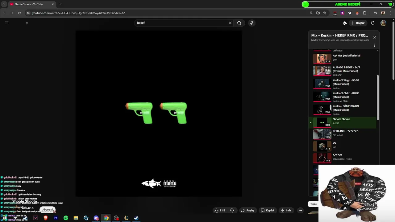Click the Mix playlist title text
Image resolution: width=395 pixels, height=222 pixels.
(339, 35)
